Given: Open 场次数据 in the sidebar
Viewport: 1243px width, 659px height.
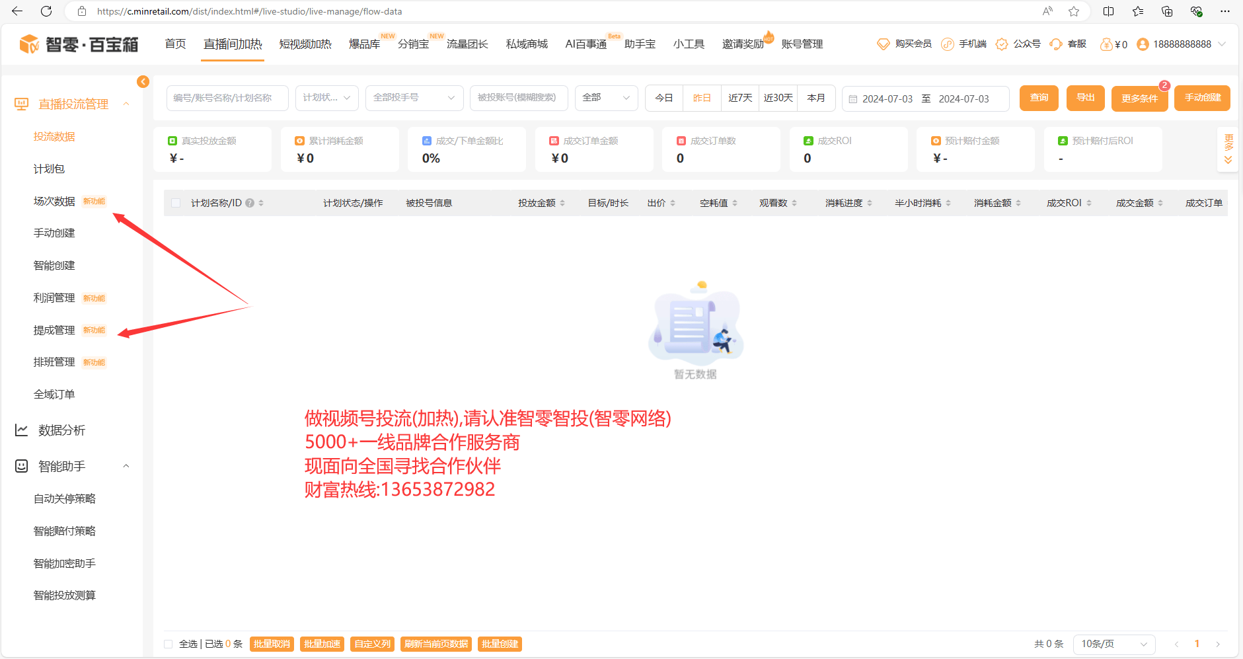Looking at the screenshot, I should (54, 201).
